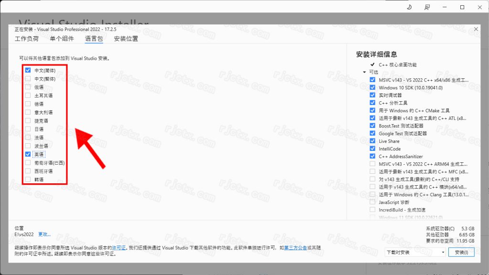The image size is (489, 275).
Task: Maximize the Visual Studio Installer window
Action: 462,7
